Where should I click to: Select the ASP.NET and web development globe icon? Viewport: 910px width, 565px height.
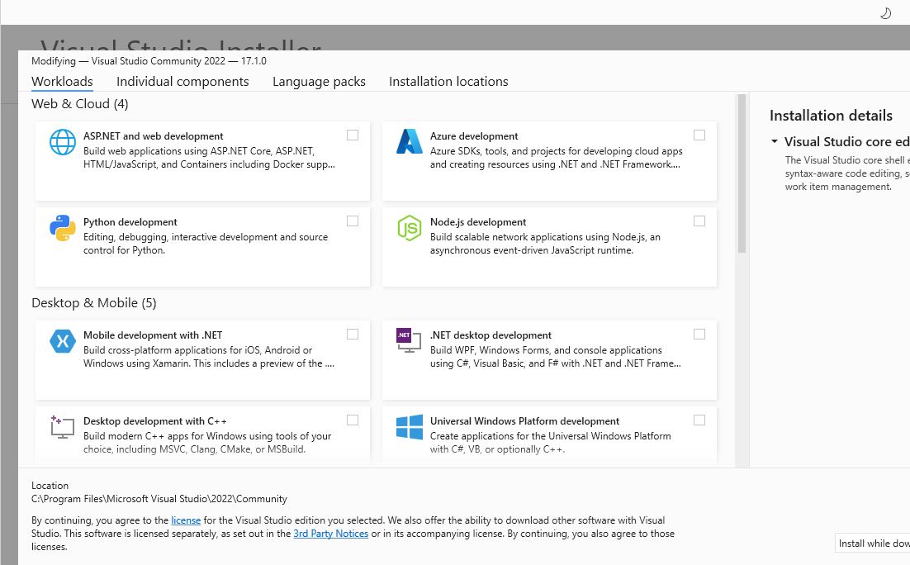pyautogui.click(x=61, y=142)
